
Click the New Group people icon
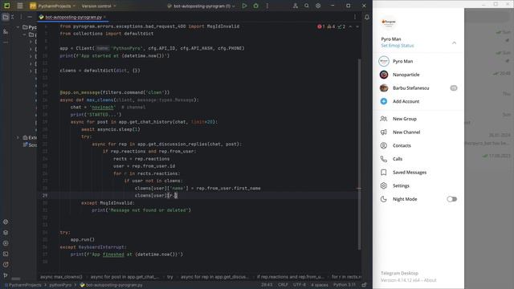pos(384,119)
